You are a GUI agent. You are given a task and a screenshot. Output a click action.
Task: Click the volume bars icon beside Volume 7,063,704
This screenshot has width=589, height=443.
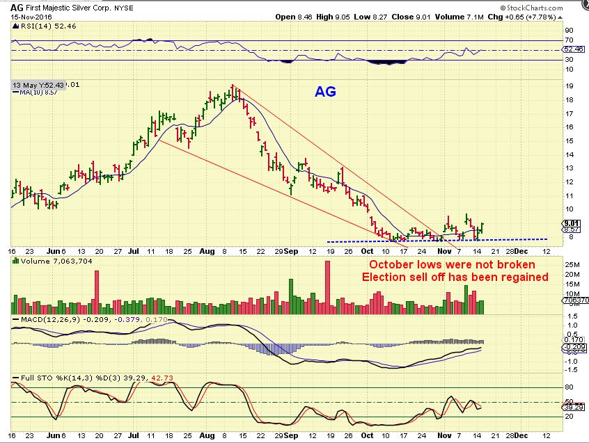16,261
